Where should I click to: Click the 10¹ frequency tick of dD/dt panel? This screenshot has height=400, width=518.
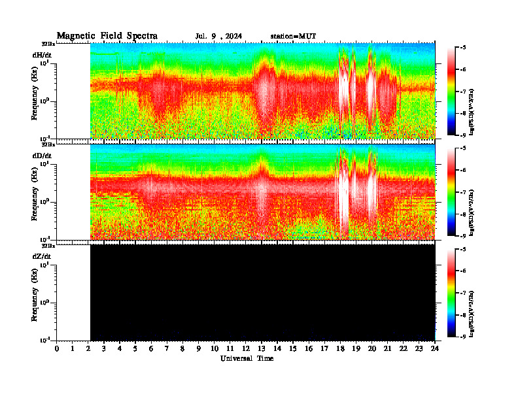coord(44,163)
